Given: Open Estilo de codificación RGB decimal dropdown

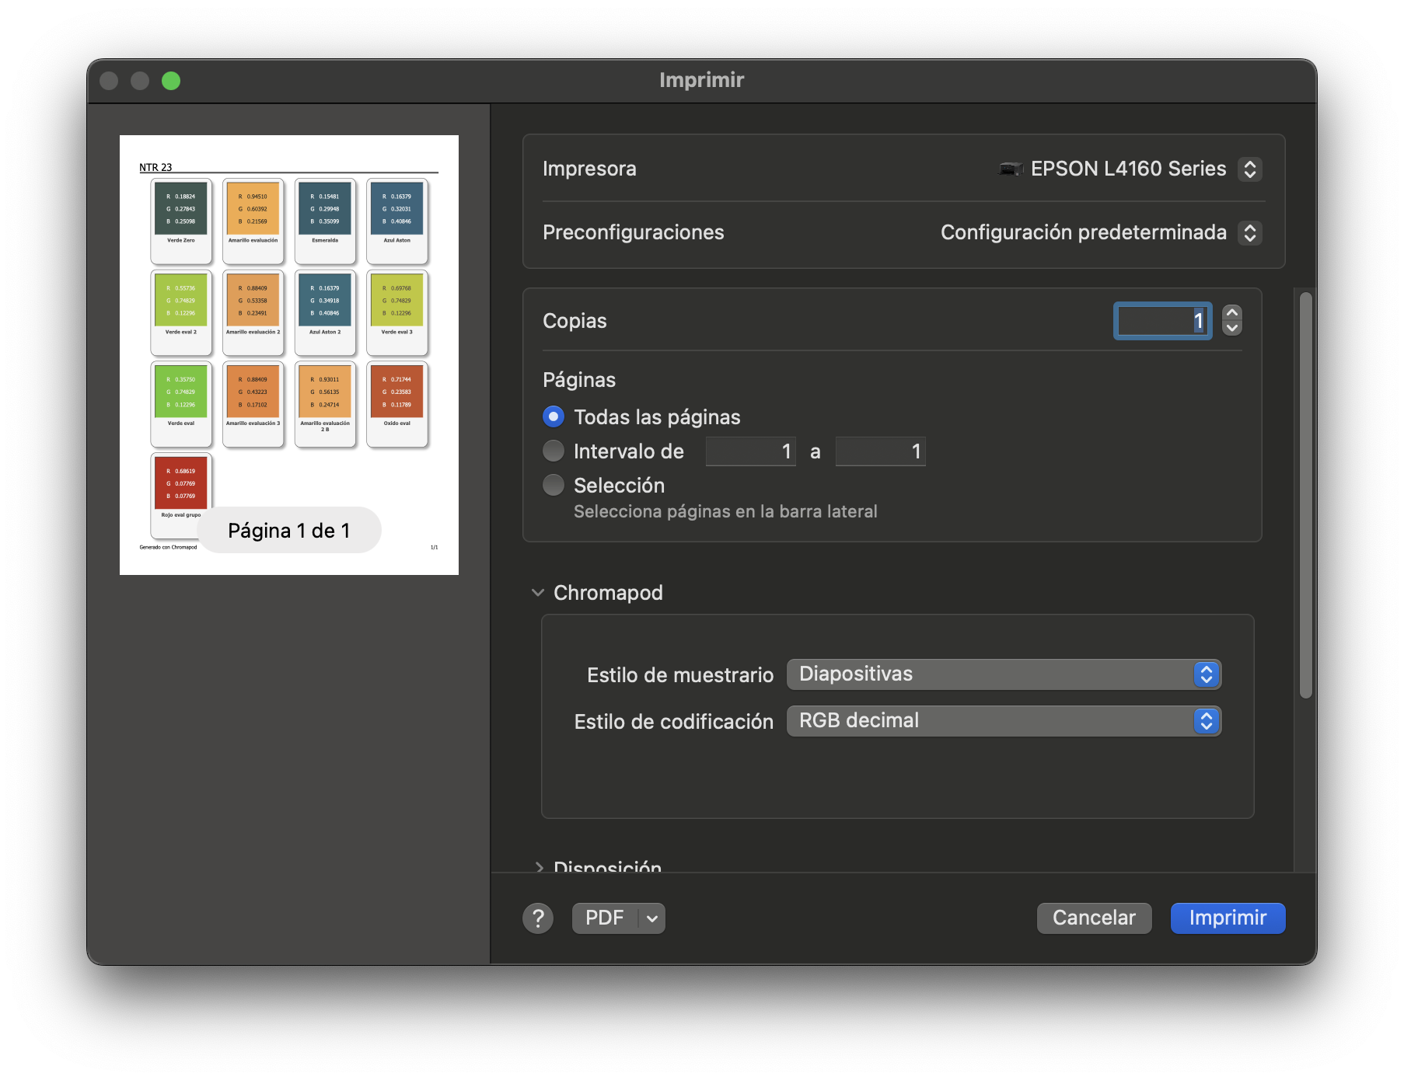Looking at the screenshot, I should tap(1004, 721).
